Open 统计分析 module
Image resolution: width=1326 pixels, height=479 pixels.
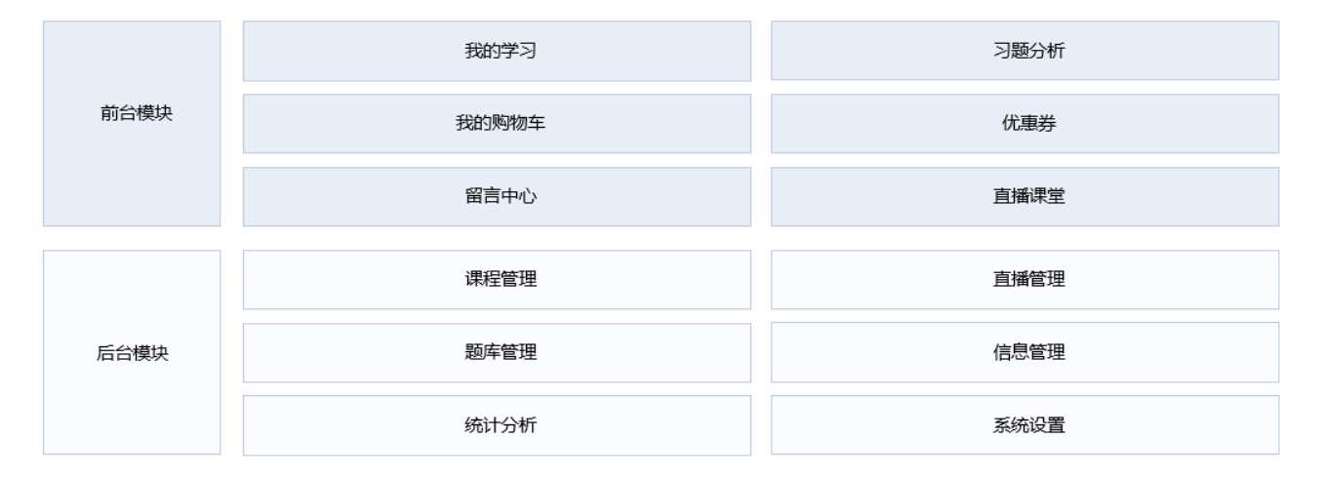(497, 425)
